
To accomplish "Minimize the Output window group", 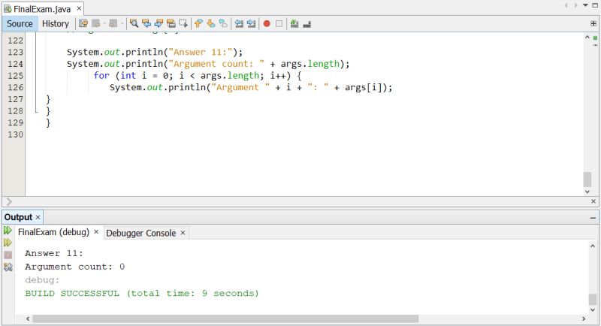I will coord(593,218).
